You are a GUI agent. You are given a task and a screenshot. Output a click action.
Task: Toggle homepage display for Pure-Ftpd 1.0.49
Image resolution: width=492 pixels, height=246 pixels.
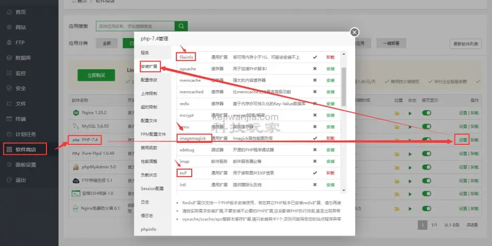426,153
